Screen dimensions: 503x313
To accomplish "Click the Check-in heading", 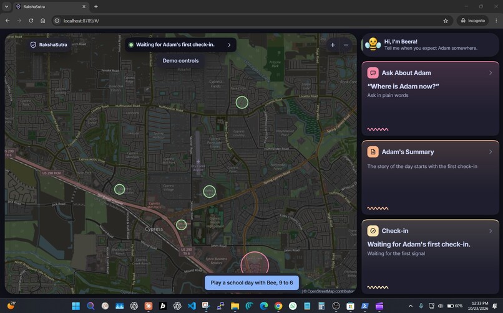I will coord(395,231).
